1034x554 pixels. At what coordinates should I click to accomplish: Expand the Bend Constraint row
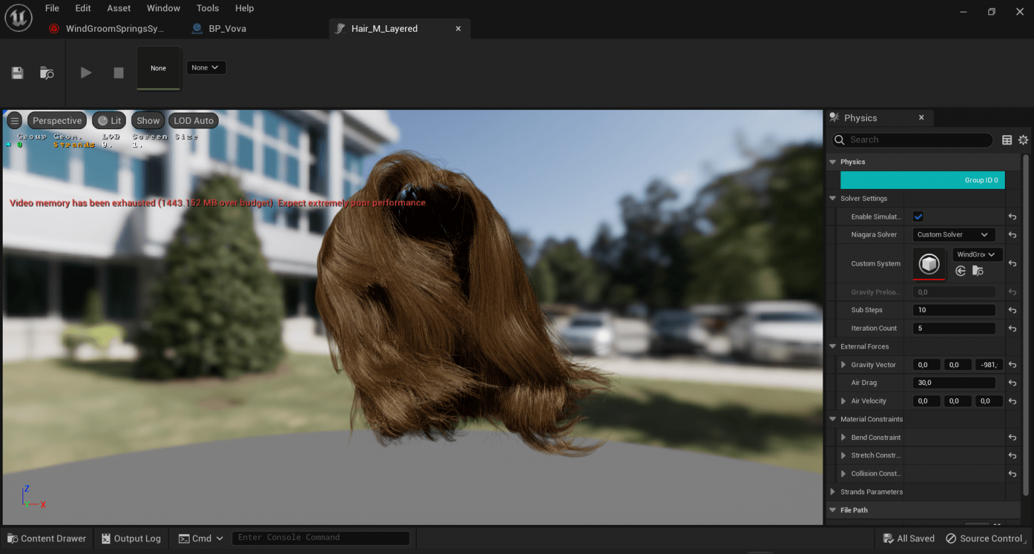click(843, 437)
